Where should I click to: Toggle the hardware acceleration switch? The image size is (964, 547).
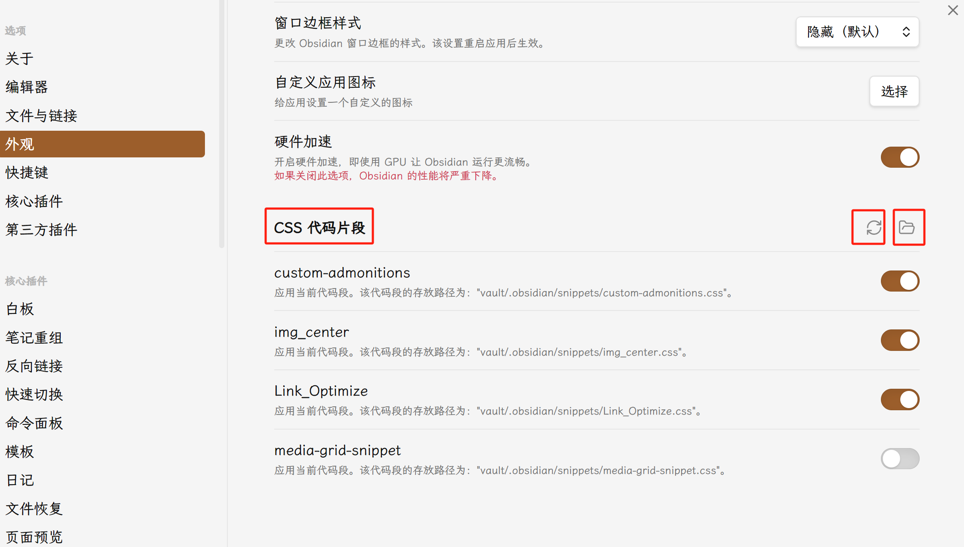tap(900, 157)
